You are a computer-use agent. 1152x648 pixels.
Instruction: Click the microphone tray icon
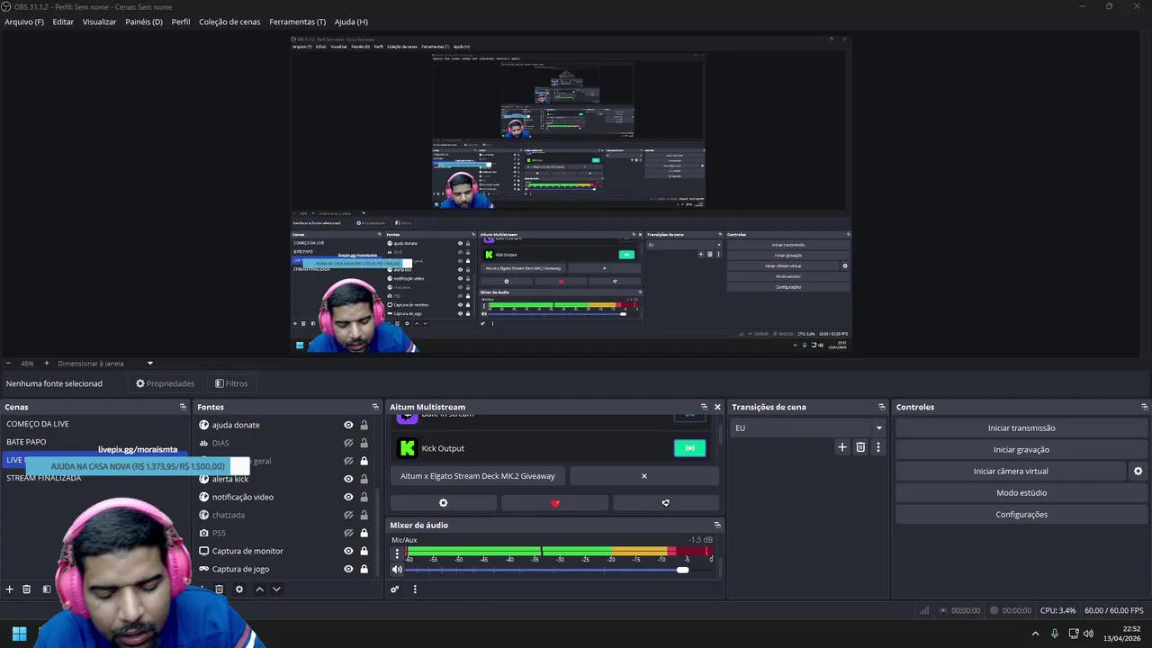(1055, 634)
